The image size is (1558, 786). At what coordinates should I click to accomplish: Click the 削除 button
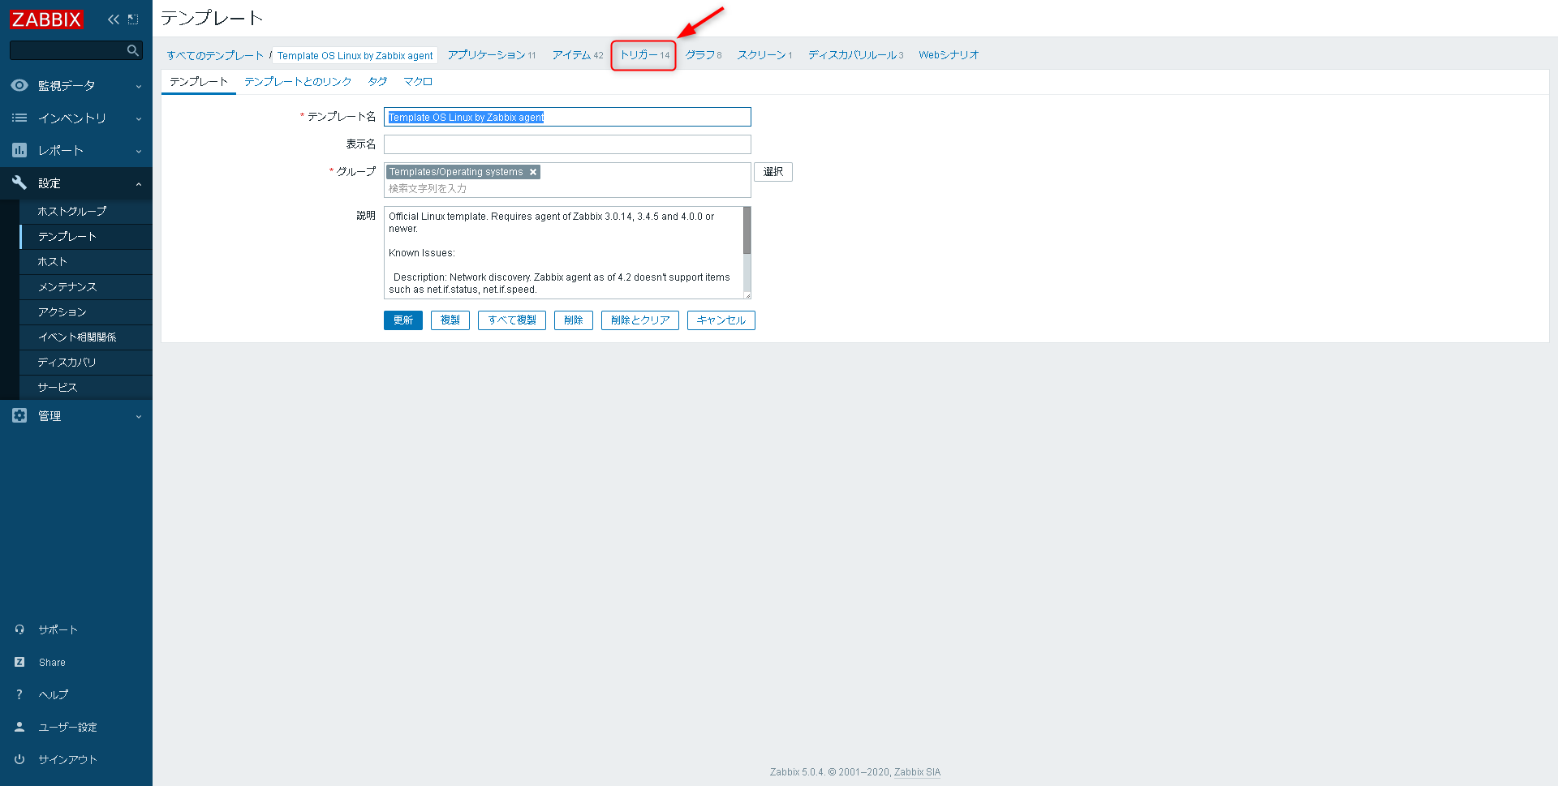coord(574,320)
